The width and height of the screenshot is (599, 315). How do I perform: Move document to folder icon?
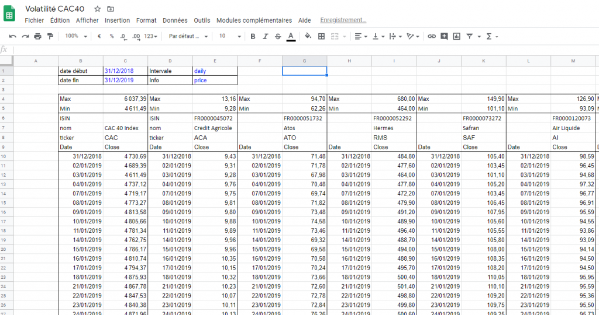point(111,9)
